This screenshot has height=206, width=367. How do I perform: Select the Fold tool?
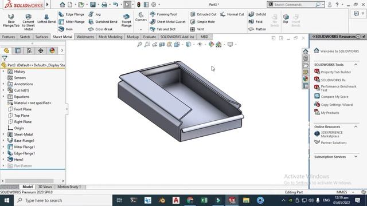tap(255, 22)
